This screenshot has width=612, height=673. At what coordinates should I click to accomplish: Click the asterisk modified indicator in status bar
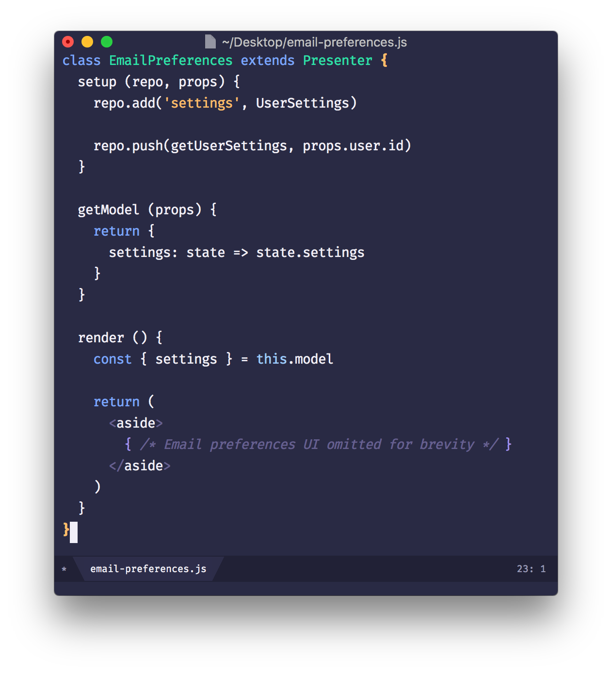coord(64,569)
